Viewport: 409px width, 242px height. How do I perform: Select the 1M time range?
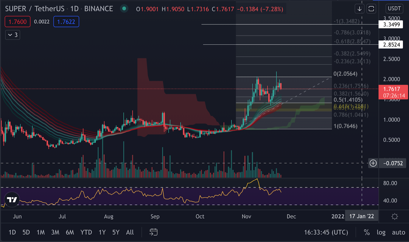[x=41, y=232]
